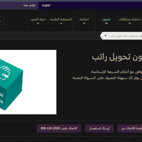Expand the المصرفية الرقمية menu chevron
Screen dimensions: 142x142
pyautogui.click(x=61, y=24)
